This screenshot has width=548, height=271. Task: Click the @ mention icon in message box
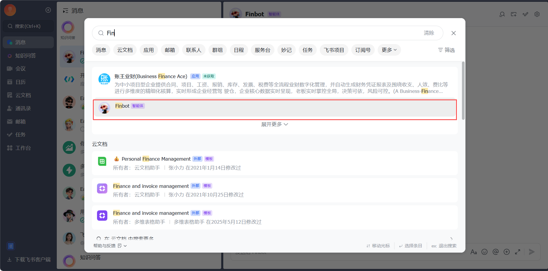(496, 252)
